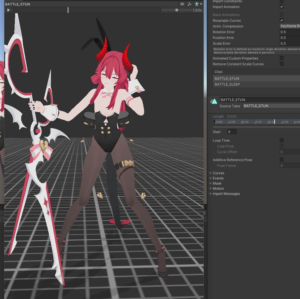
Task: Select BATTLE_STUN clip in Clips list
Action: pyautogui.click(x=256, y=78)
